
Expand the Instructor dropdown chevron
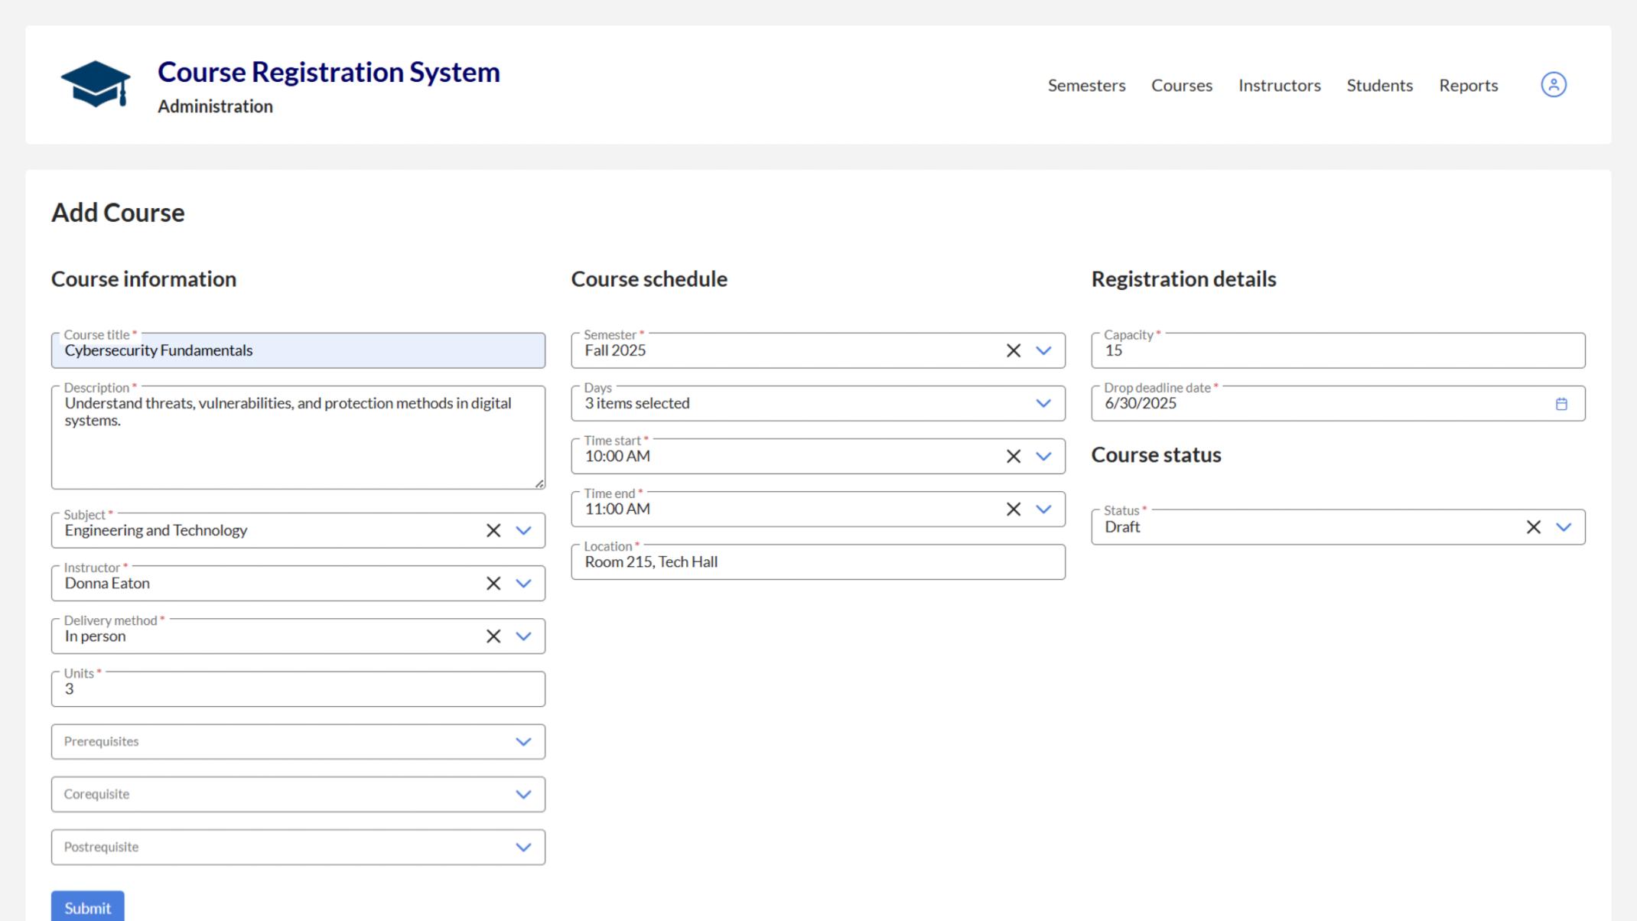point(523,583)
